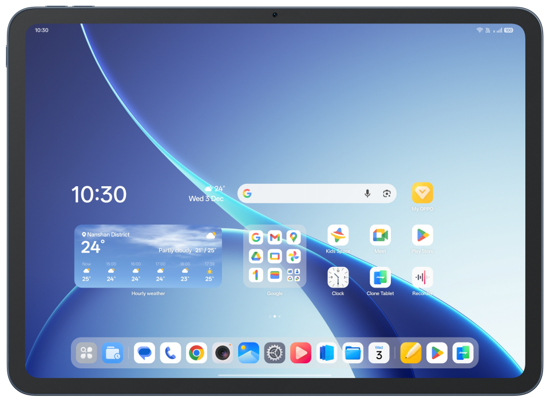
Task: Open Play Store from dock
Action: pos(437,353)
